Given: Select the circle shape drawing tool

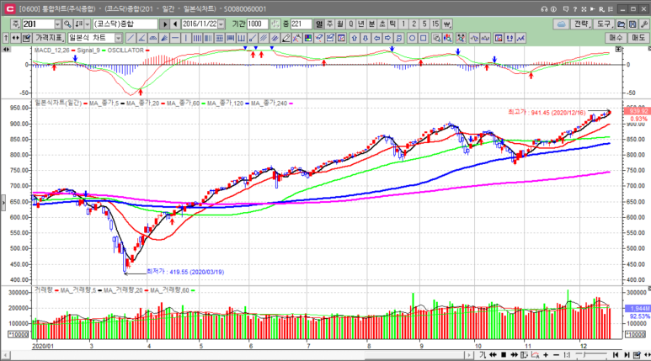Looking at the screenshot, I should [x=412, y=38].
